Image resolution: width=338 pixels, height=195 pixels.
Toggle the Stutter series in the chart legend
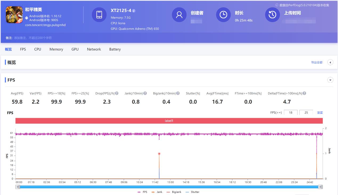coord(193,192)
